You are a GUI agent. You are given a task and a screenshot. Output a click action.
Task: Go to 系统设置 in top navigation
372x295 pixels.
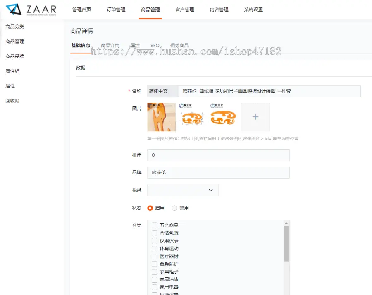[x=253, y=10]
